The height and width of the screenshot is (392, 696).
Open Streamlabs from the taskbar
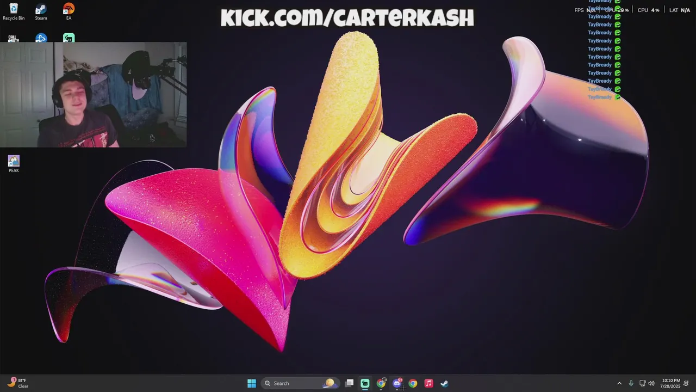click(365, 383)
